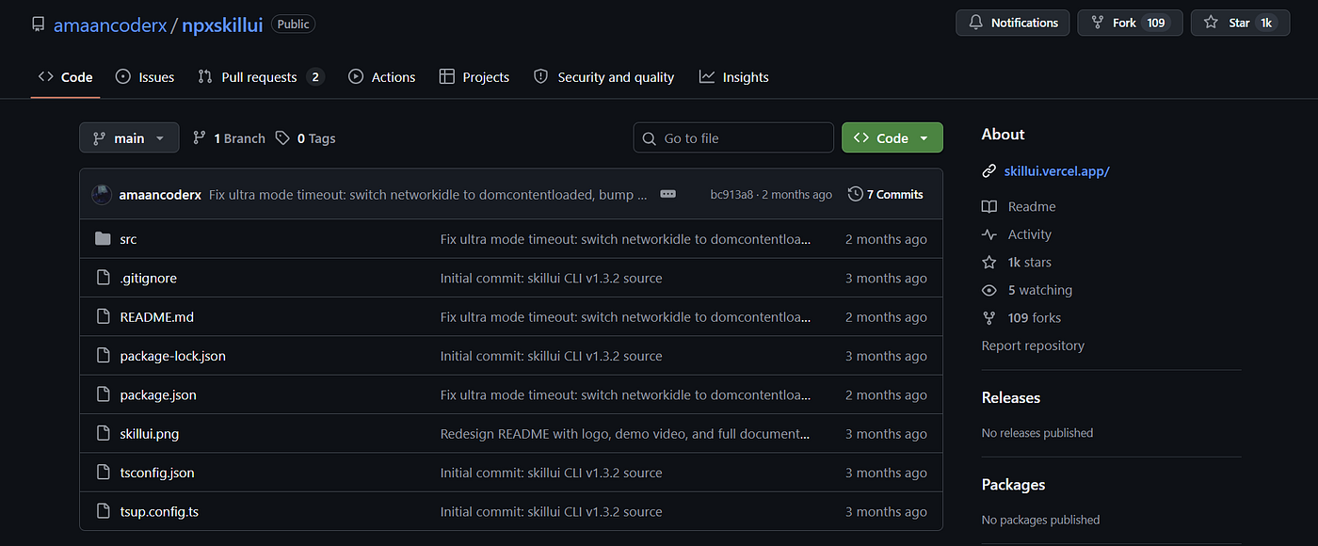The image size is (1318, 546).
Task: View the 5 watching link
Action: click(x=1040, y=290)
